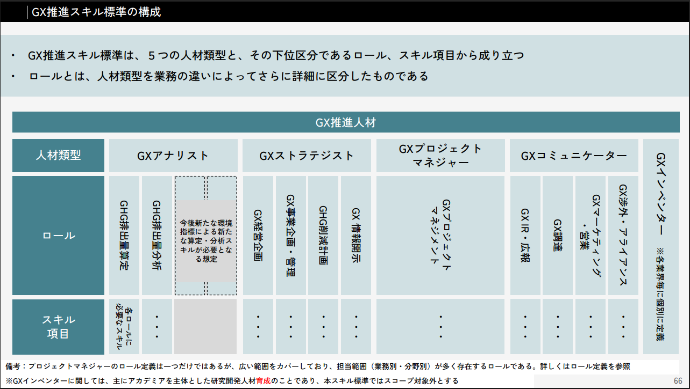
Task: Select the GXプロジェクトマネジャー category cell
Action: coord(440,156)
